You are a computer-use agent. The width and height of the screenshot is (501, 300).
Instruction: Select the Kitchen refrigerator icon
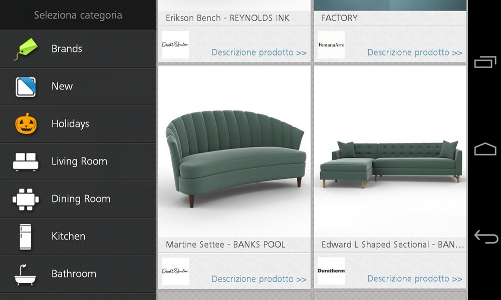coord(26,237)
